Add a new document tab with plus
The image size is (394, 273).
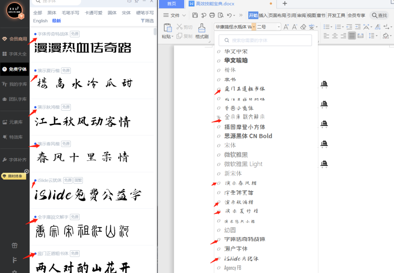click(x=285, y=4)
